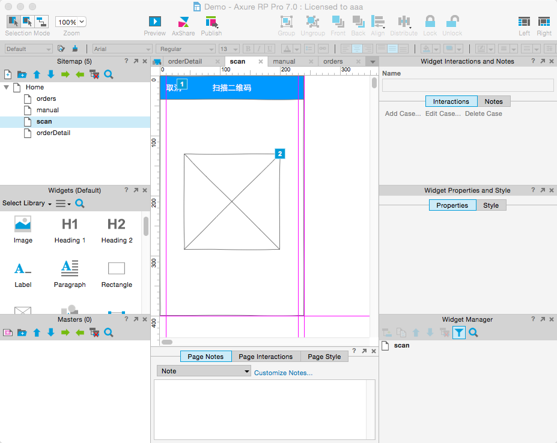Click the page notes text area
Screen dimensions: 557x443
point(264,409)
